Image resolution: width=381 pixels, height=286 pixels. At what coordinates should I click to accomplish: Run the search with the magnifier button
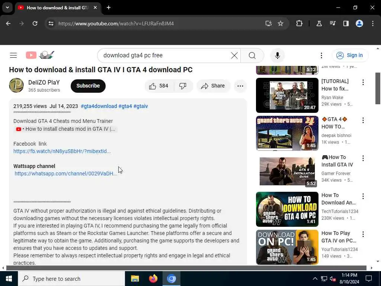point(252,55)
